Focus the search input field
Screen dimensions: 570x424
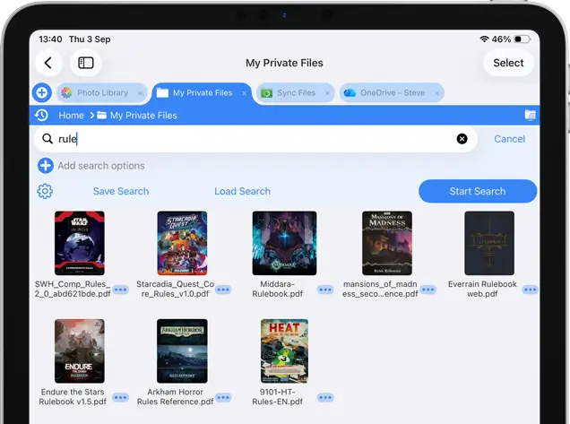tap(255, 139)
